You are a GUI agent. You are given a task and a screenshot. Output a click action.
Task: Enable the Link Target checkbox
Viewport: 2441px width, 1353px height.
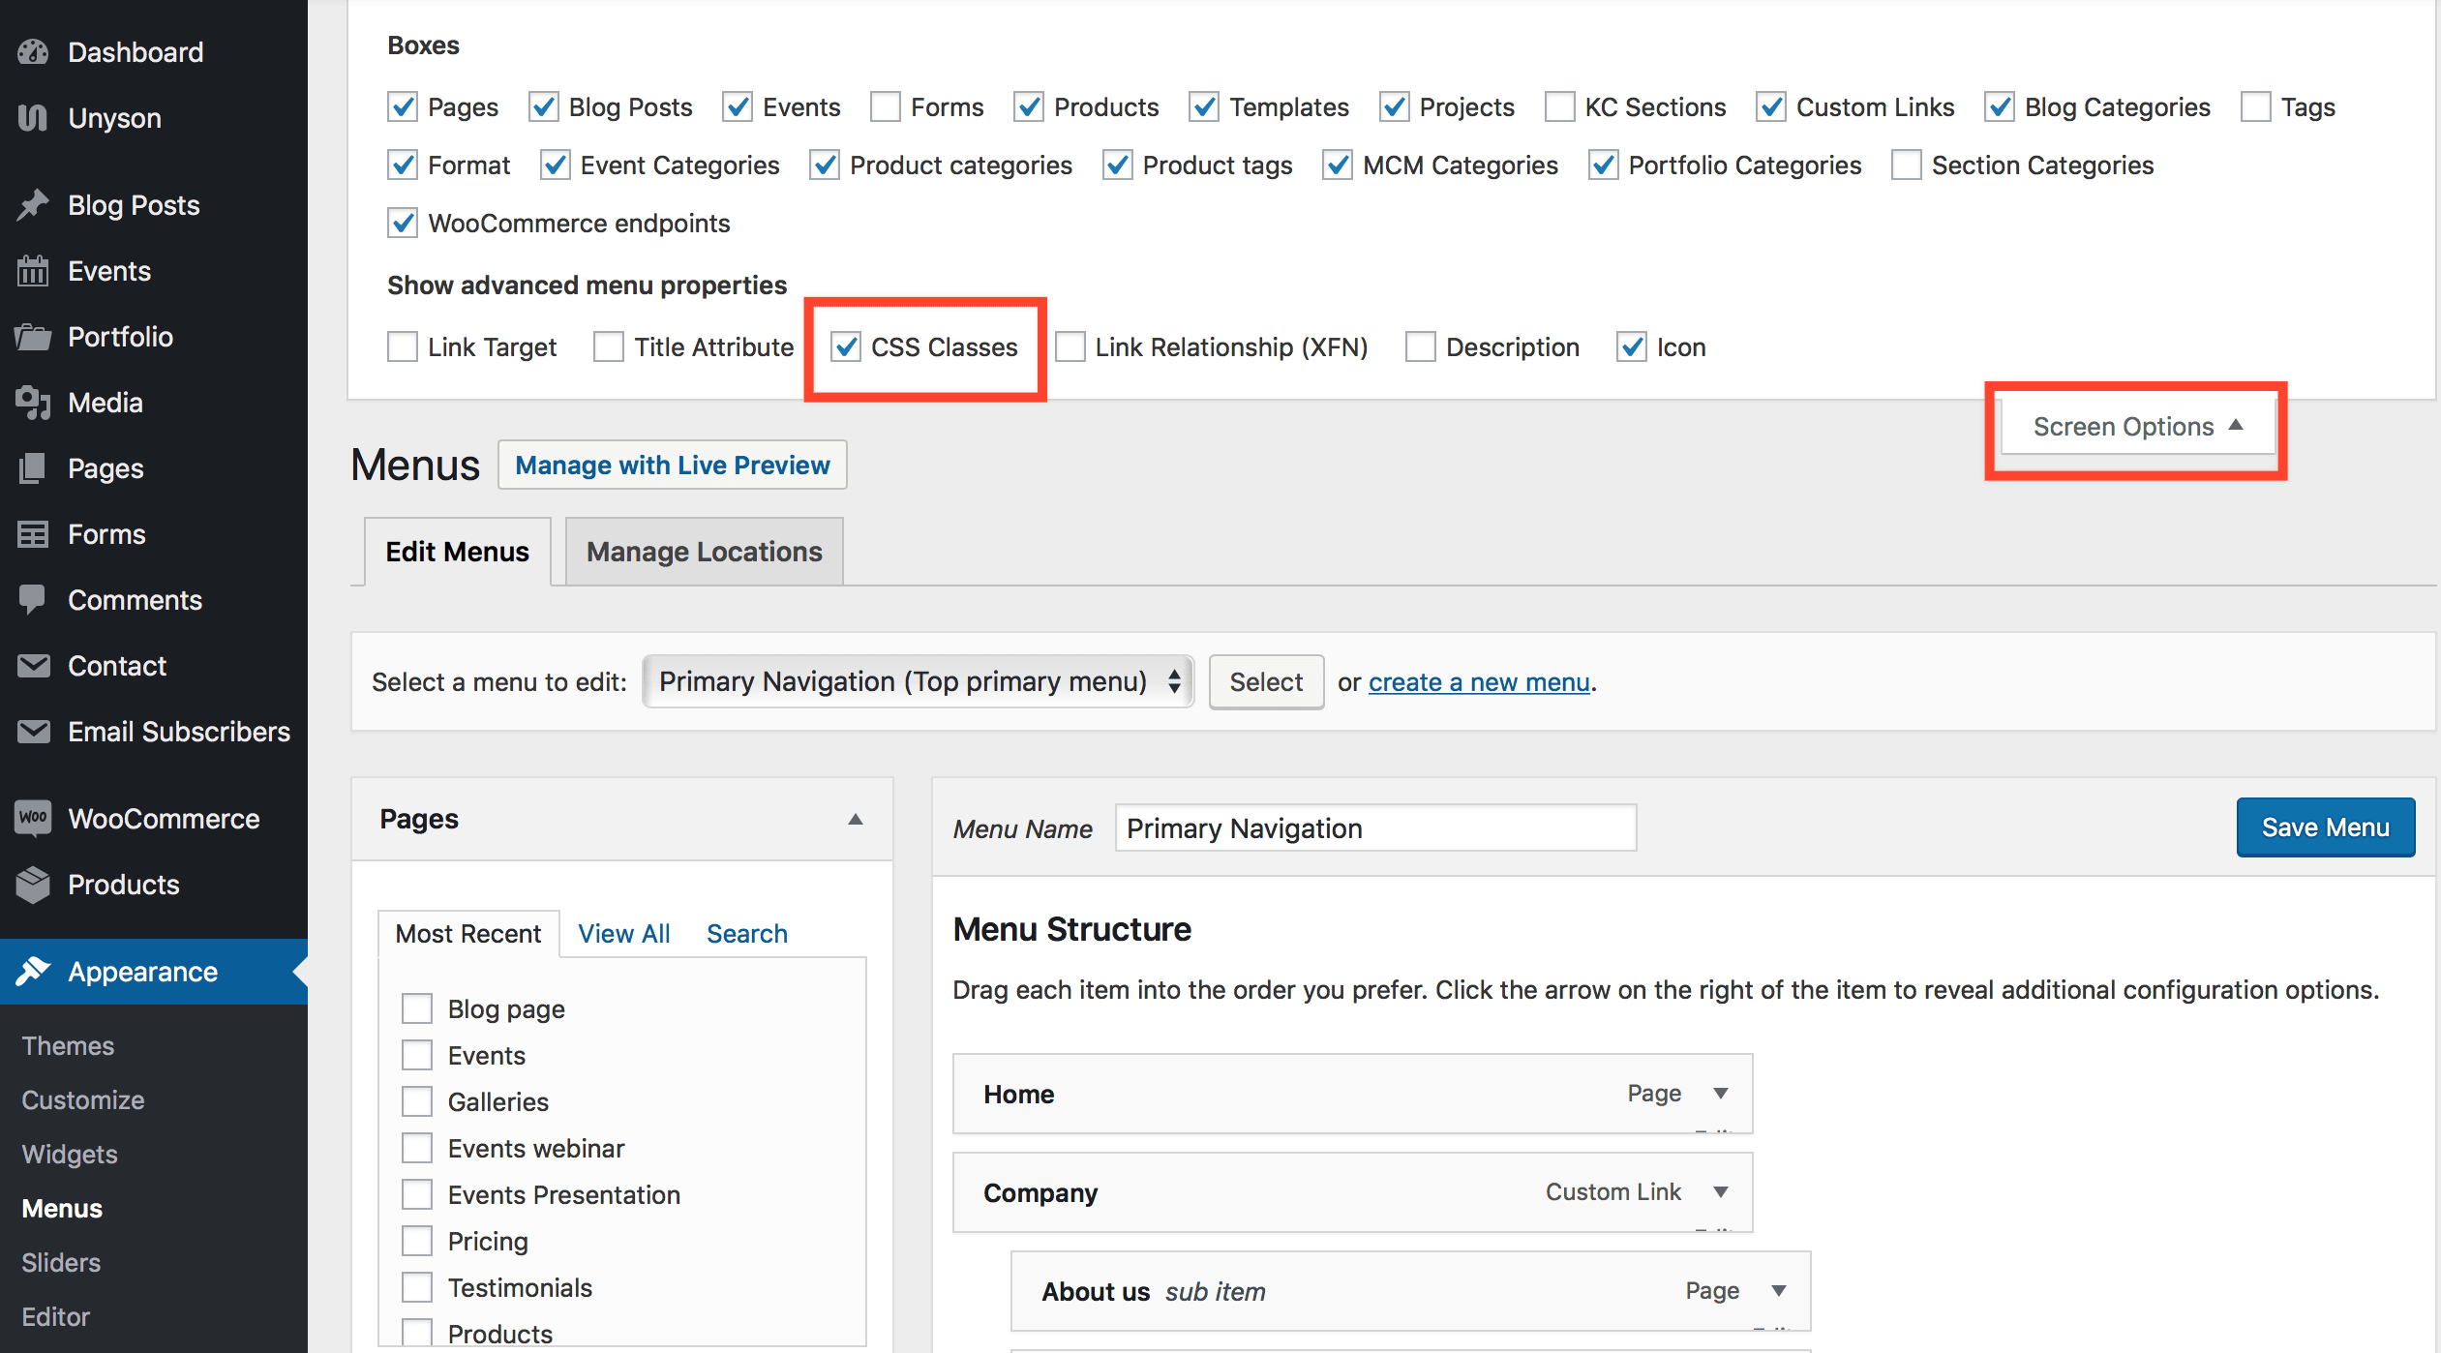coord(403,347)
